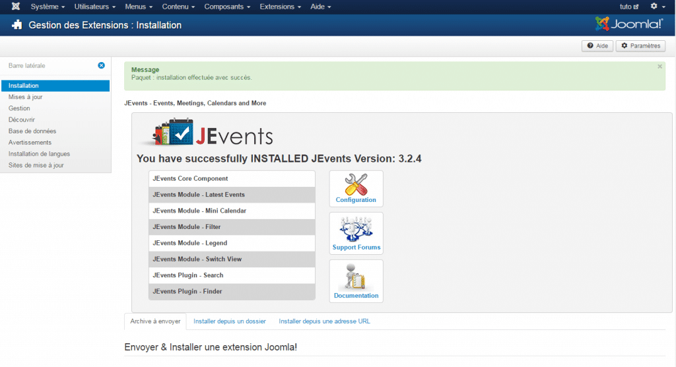
Task: Open the Support Forums icon
Action: [x=356, y=233]
